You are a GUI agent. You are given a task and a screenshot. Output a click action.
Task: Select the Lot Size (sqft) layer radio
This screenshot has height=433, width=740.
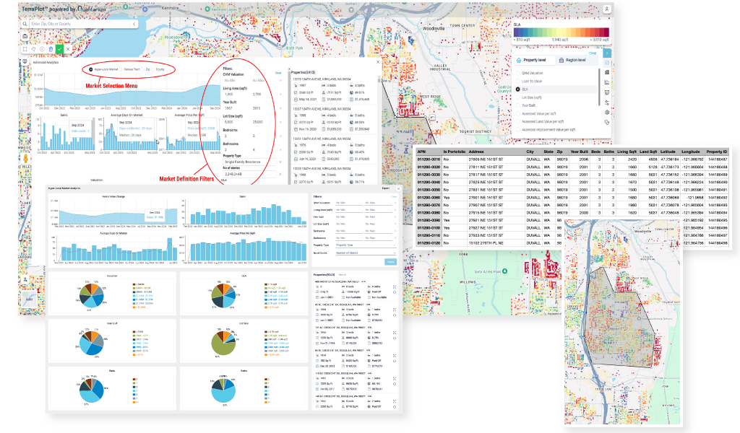coord(517,97)
